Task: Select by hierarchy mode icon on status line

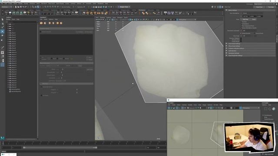Action: [33, 7]
